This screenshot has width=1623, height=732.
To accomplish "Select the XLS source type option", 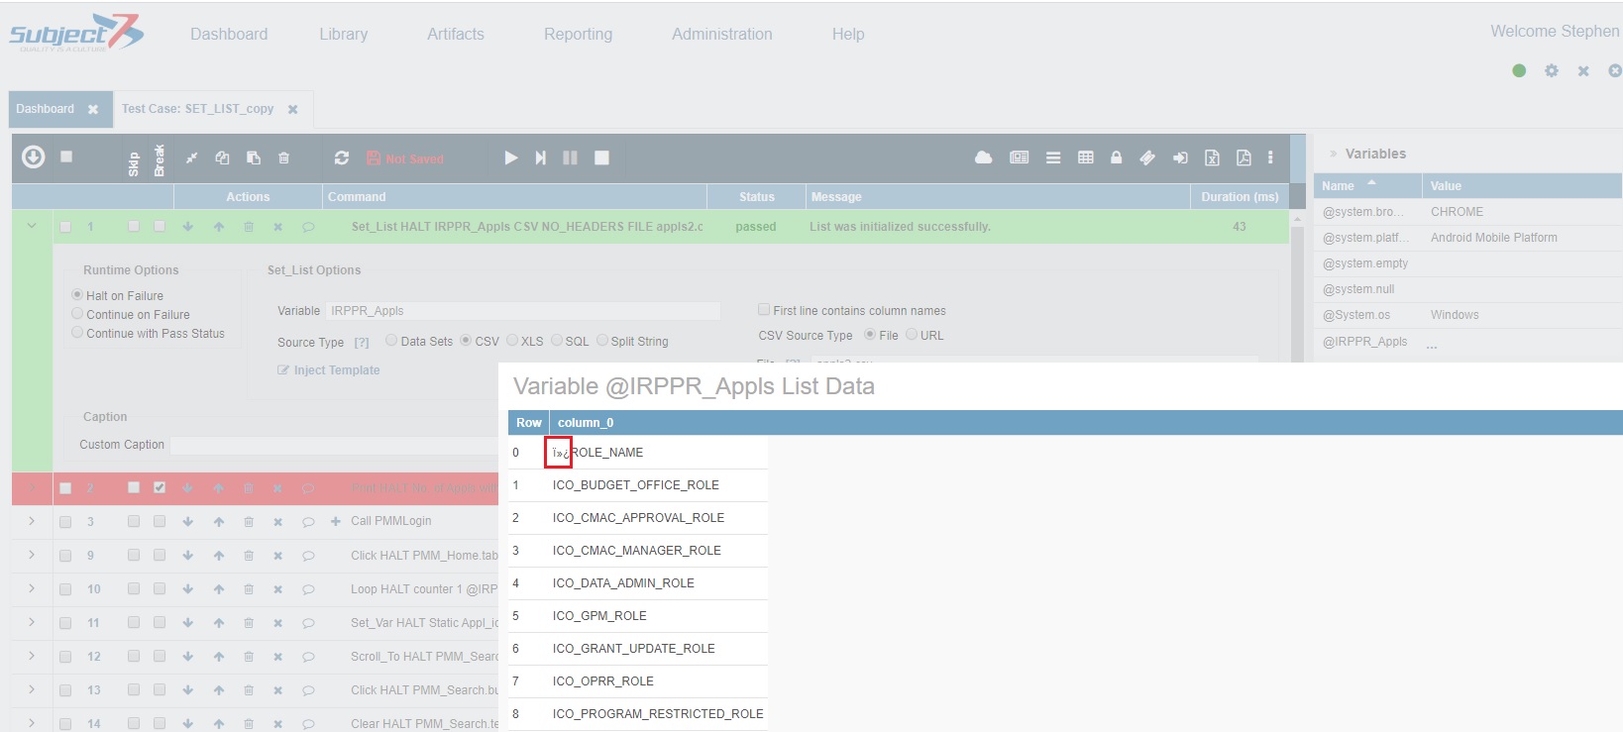I will [x=512, y=341].
